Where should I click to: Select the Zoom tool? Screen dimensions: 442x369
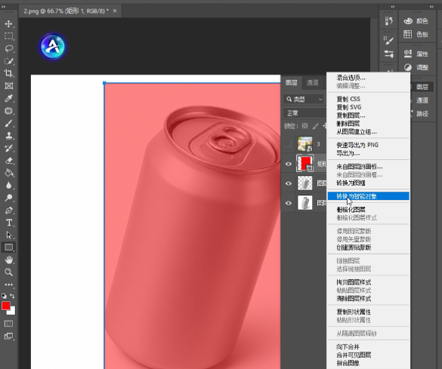[8, 272]
